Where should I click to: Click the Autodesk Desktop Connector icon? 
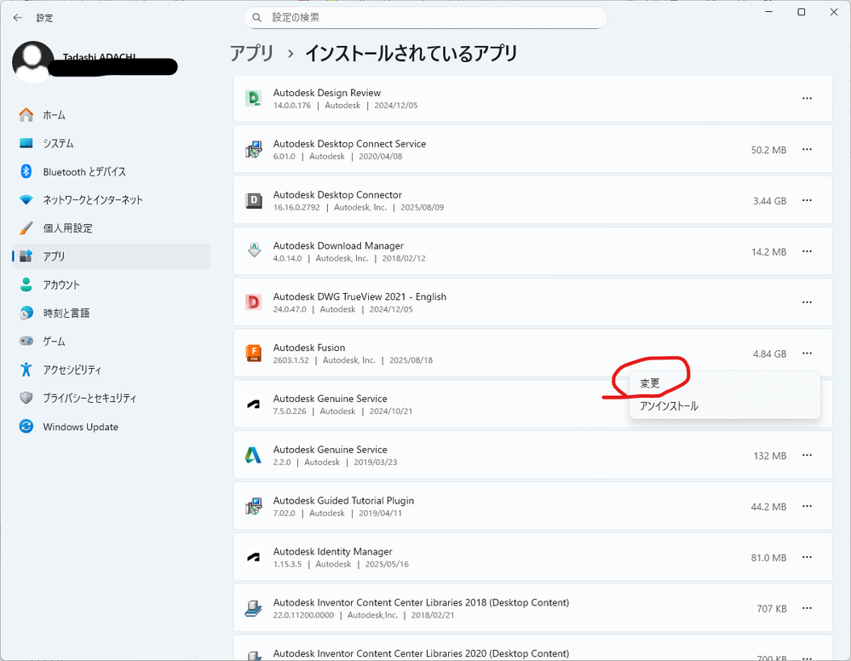[x=254, y=200]
